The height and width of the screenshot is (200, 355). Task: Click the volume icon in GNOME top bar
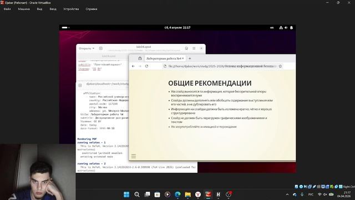pyautogui.click(x=286, y=28)
